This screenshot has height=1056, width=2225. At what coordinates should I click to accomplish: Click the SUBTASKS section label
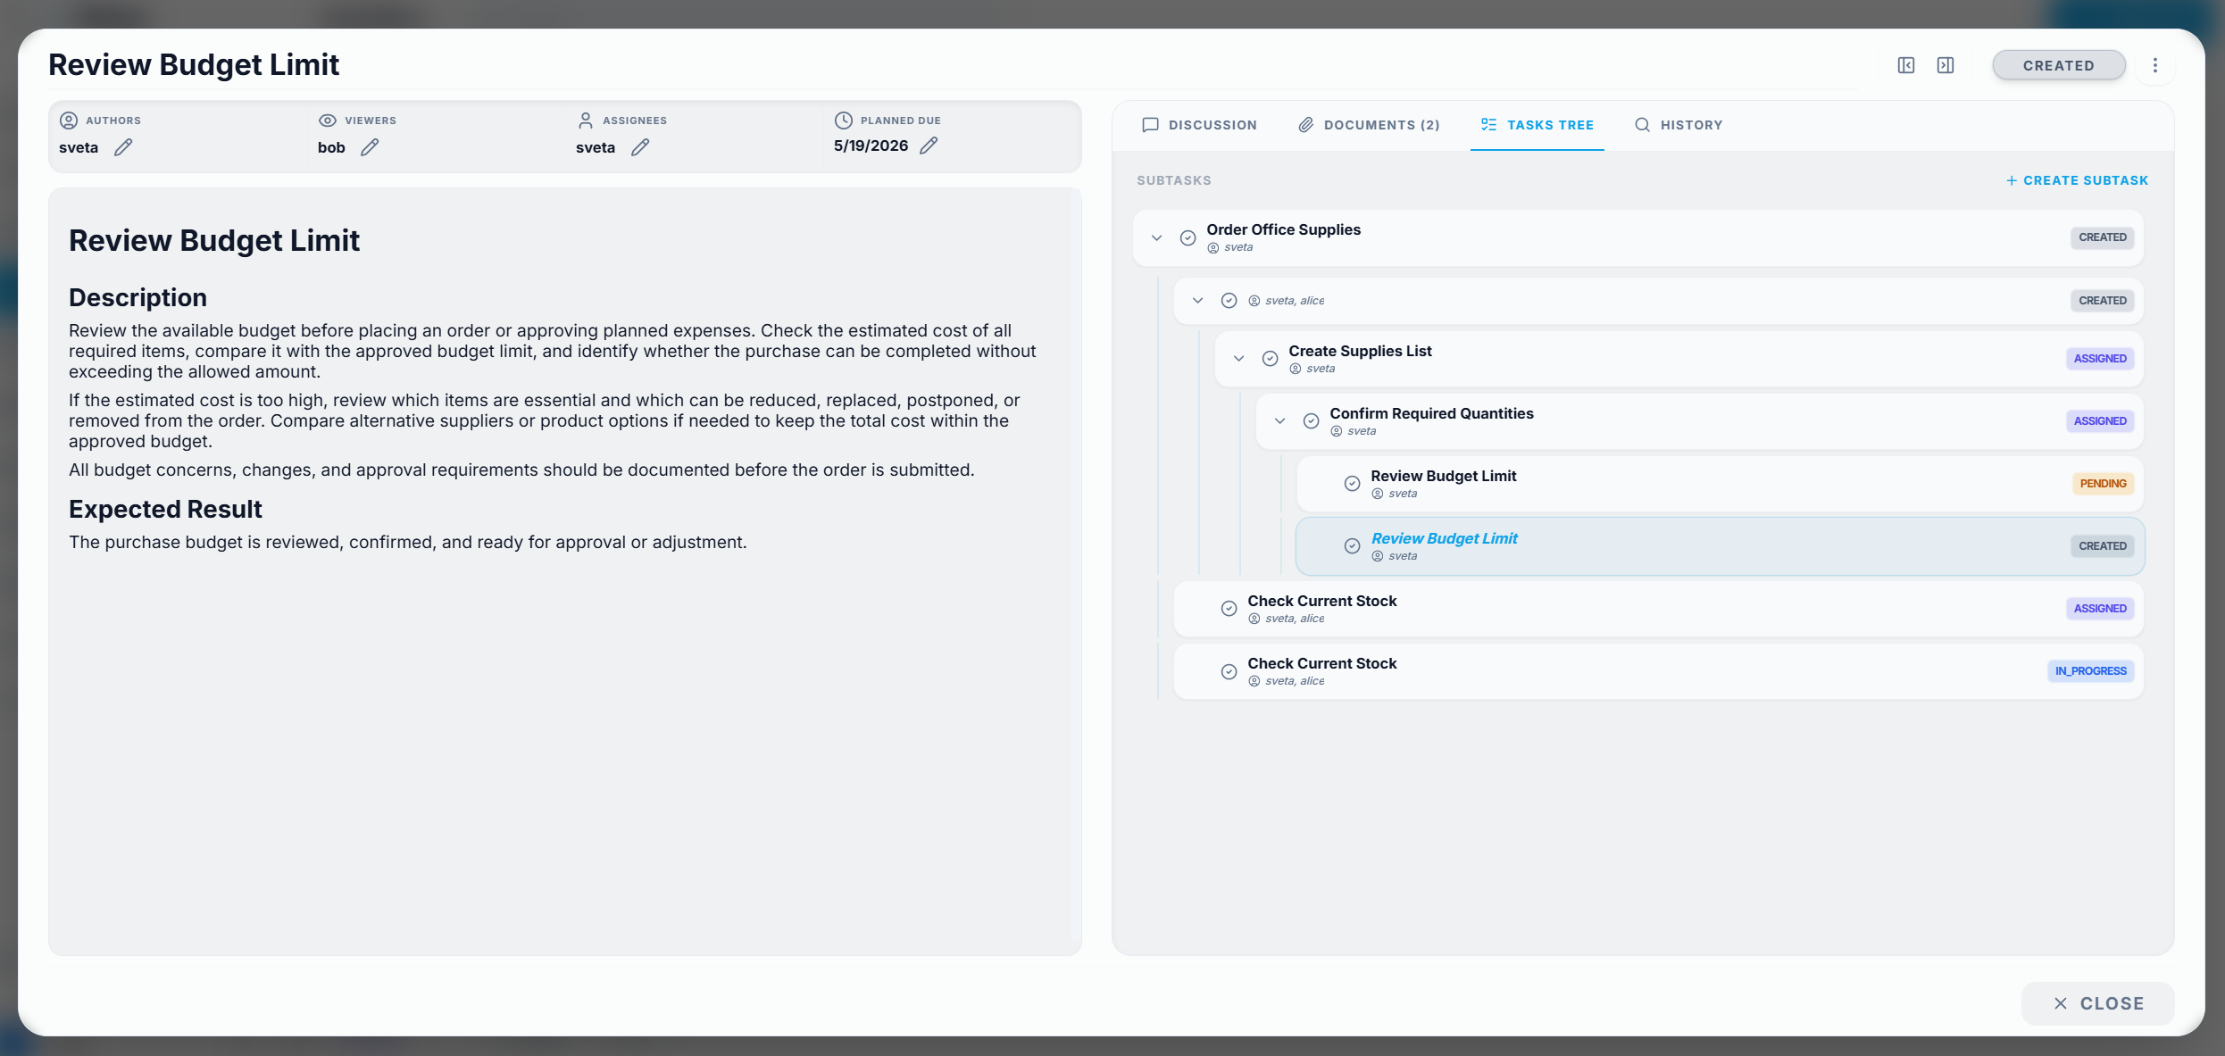(1174, 180)
